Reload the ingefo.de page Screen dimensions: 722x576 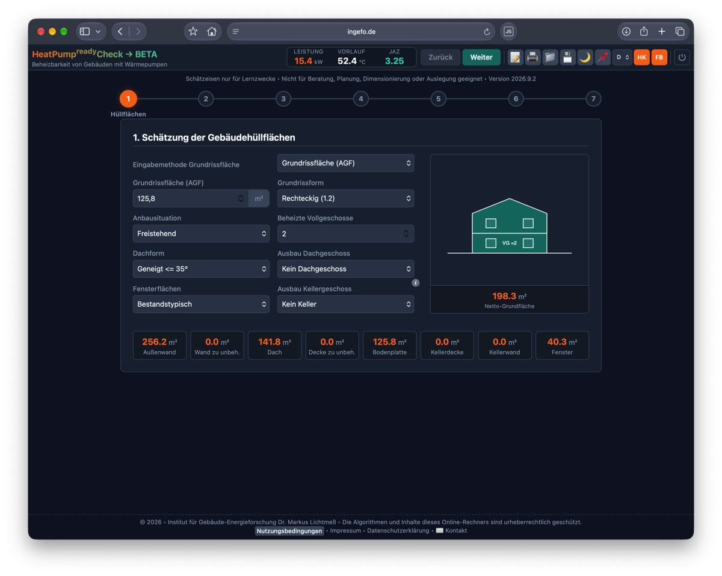tap(487, 32)
